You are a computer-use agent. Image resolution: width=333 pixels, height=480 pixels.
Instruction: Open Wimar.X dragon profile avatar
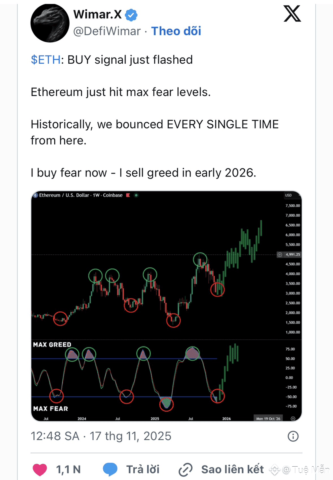[50, 23]
